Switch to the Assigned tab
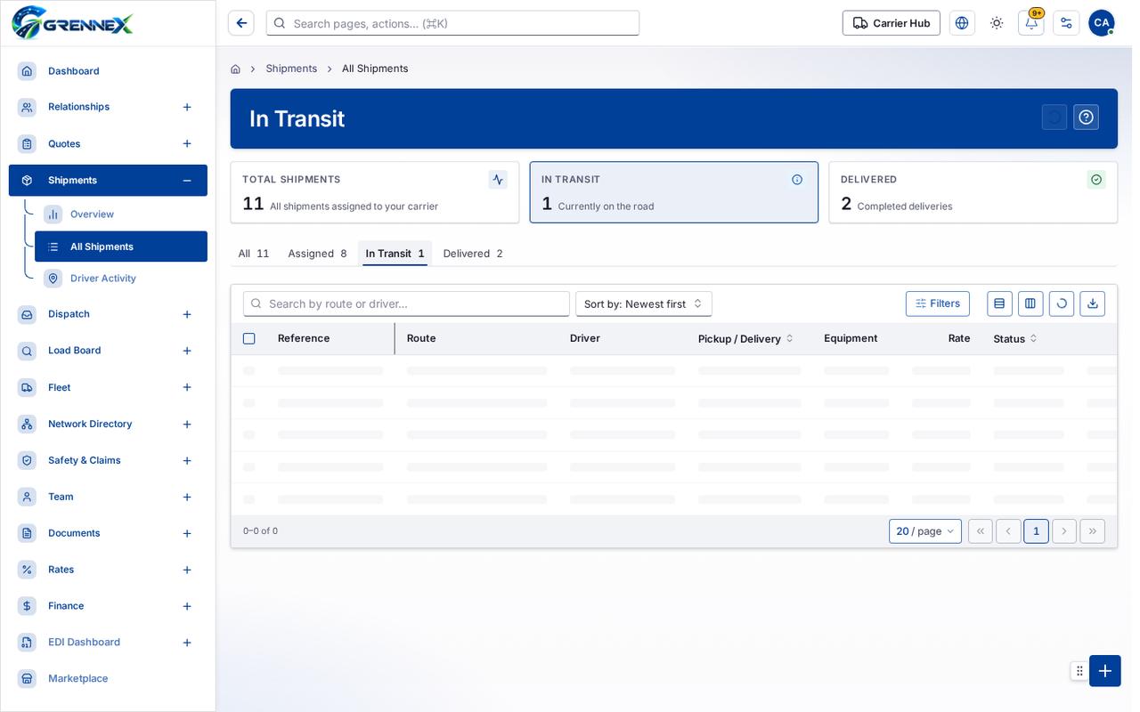 click(317, 254)
